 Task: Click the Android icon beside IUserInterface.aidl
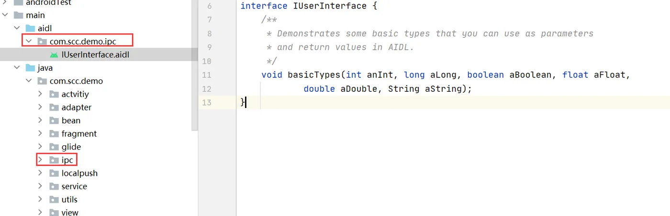(x=54, y=55)
